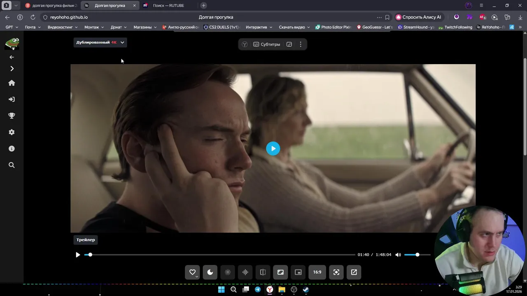Add the film to favorites heart button

pos(192,272)
